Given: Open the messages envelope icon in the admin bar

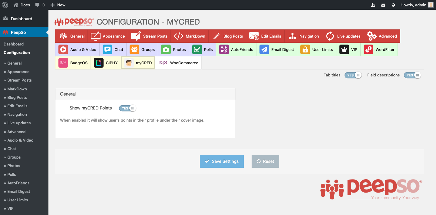Looking at the screenshot, I should point(383,5).
